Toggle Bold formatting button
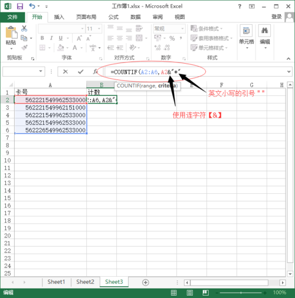Viewport: 295px width, 298px height. click(42, 38)
